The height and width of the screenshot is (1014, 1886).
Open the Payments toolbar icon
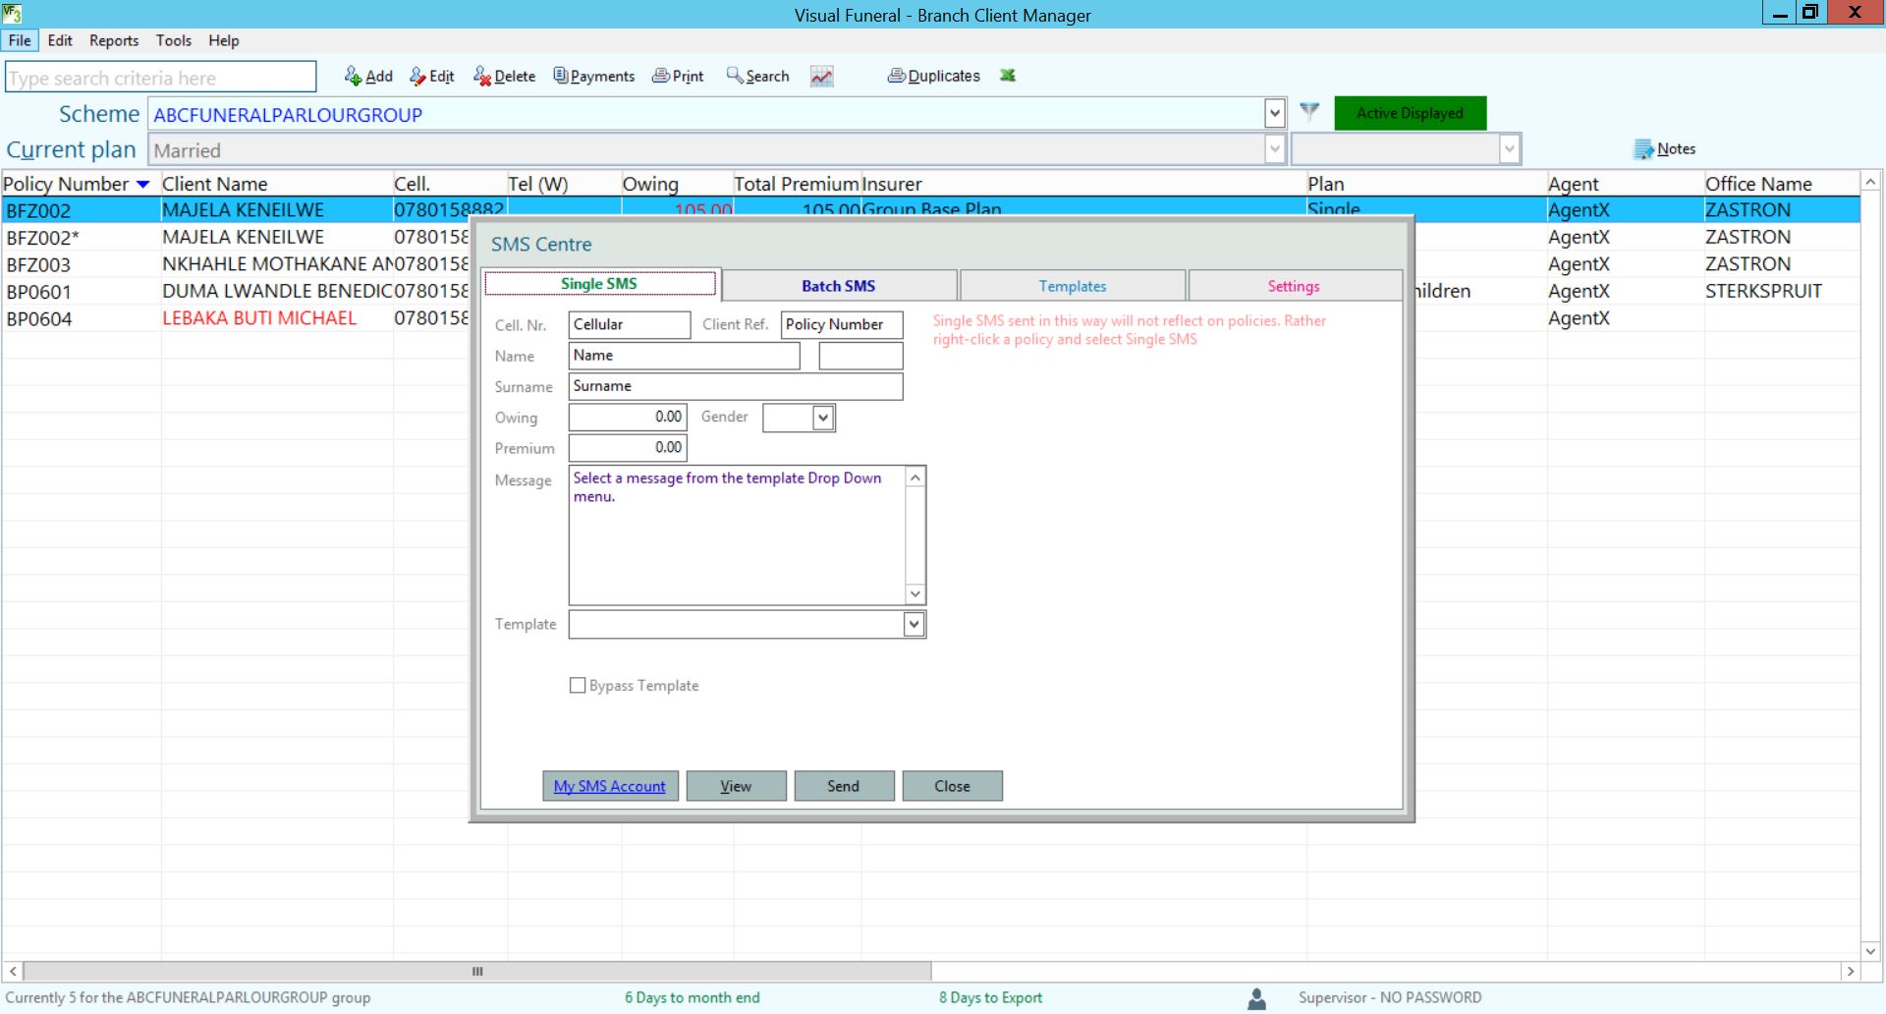pyautogui.click(x=561, y=76)
